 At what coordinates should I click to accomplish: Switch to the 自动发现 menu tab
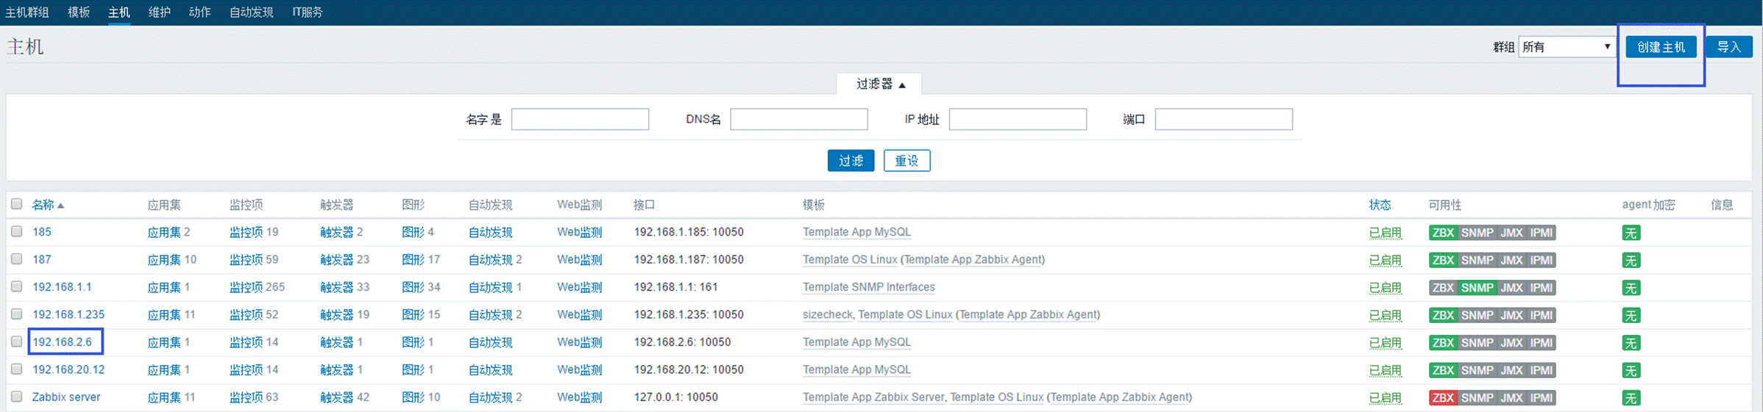coord(251,12)
